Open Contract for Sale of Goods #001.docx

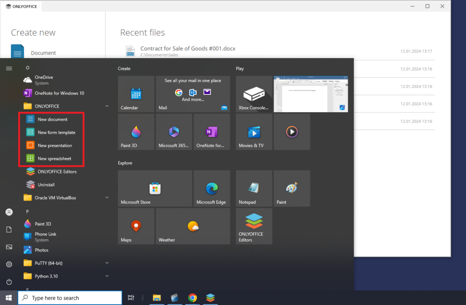pyautogui.click(x=188, y=48)
